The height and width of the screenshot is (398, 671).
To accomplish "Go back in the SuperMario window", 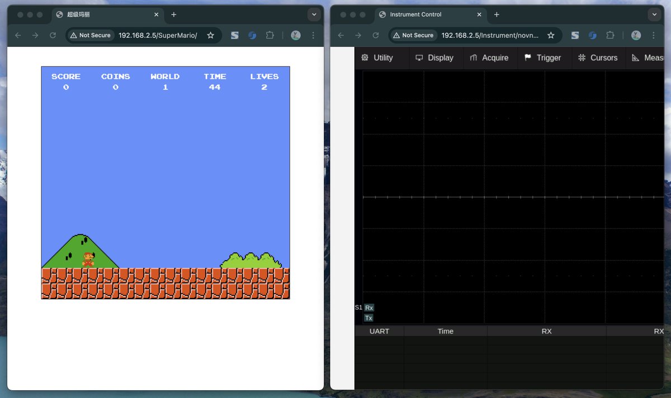I will coord(17,35).
